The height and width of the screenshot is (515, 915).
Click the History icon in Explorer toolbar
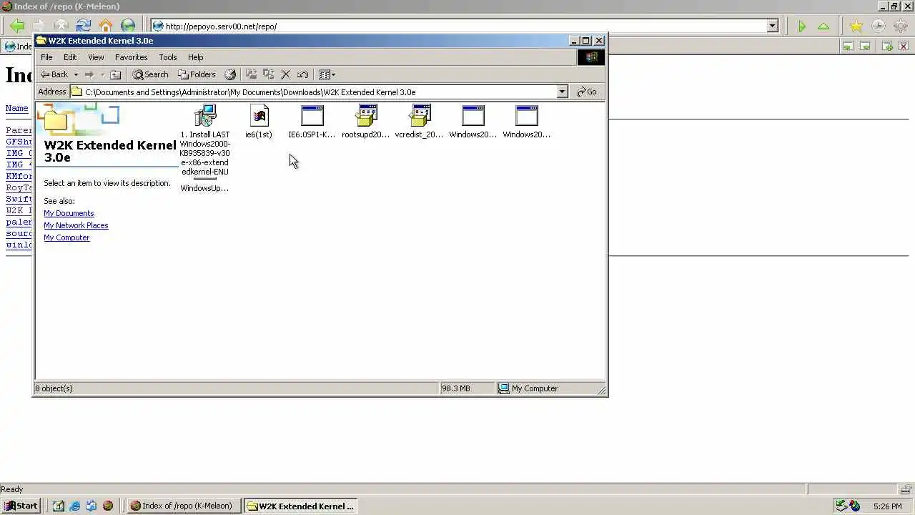pos(230,74)
